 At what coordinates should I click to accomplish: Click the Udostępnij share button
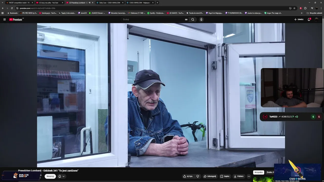[x=210, y=176]
